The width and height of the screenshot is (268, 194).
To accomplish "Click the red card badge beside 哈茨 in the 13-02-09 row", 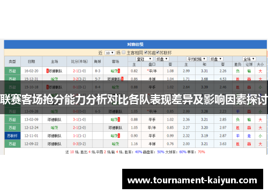I will tap(119, 120).
